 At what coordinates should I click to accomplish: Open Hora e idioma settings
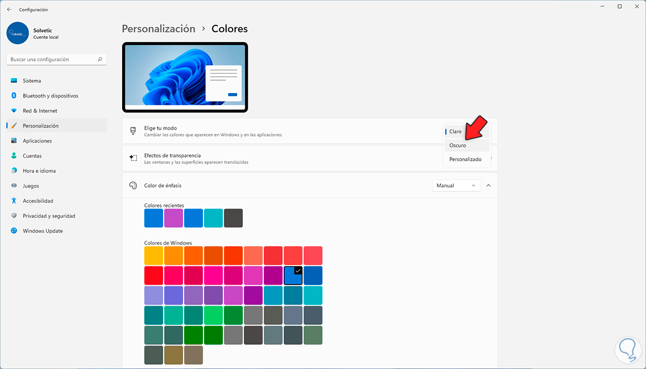click(57, 171)
